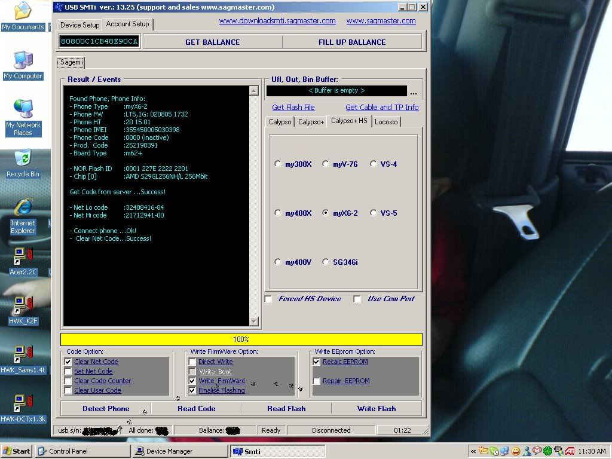This screenshot has width=612, height=459.
Task: Toggle the Recalc EEPROM checkbox
Action: pyautogui.click(x=317, y=362)
